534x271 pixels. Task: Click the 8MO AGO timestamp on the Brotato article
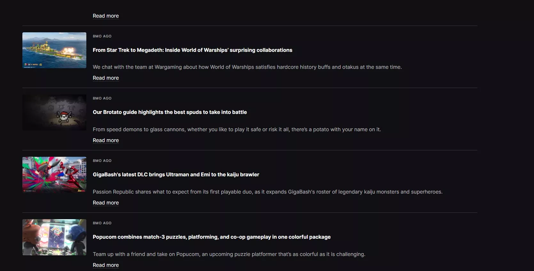click(x=102, y=99)
